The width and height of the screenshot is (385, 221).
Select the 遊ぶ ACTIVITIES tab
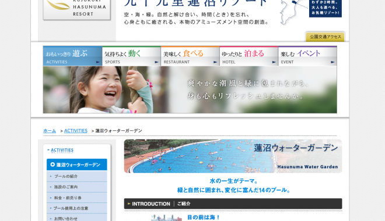click(x=73, y=56)
